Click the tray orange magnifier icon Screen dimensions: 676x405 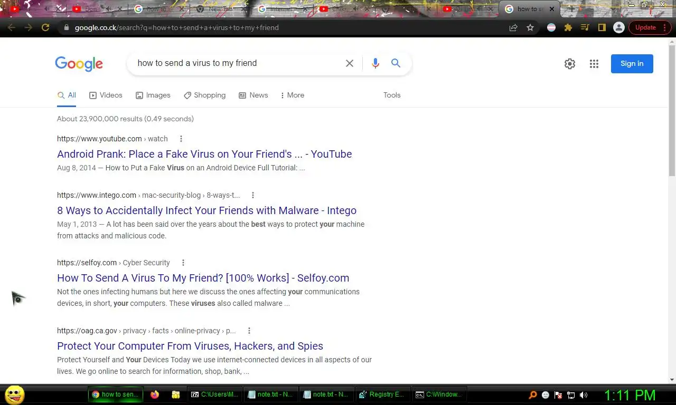click(533, 394)
